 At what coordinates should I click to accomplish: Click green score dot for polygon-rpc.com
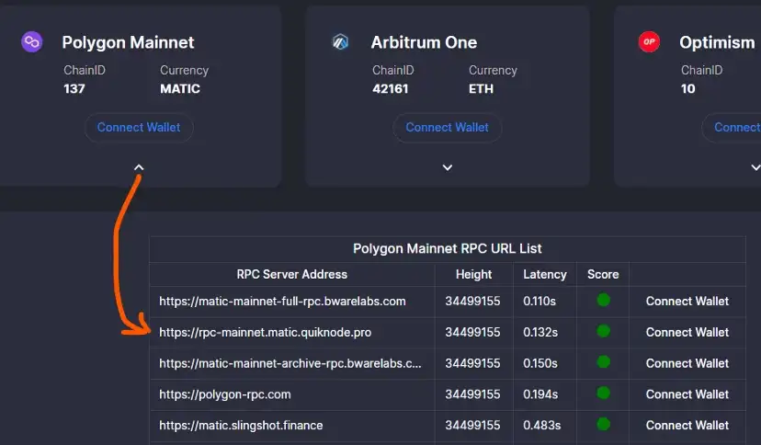(603, 394)
